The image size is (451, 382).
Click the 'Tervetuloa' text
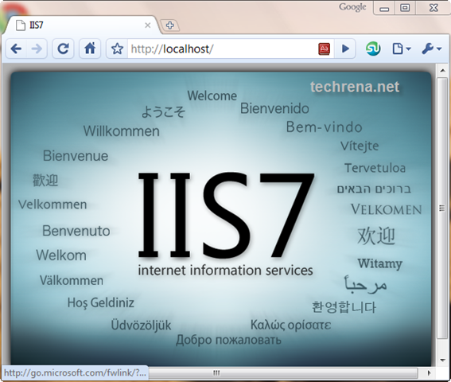(375, 168)
